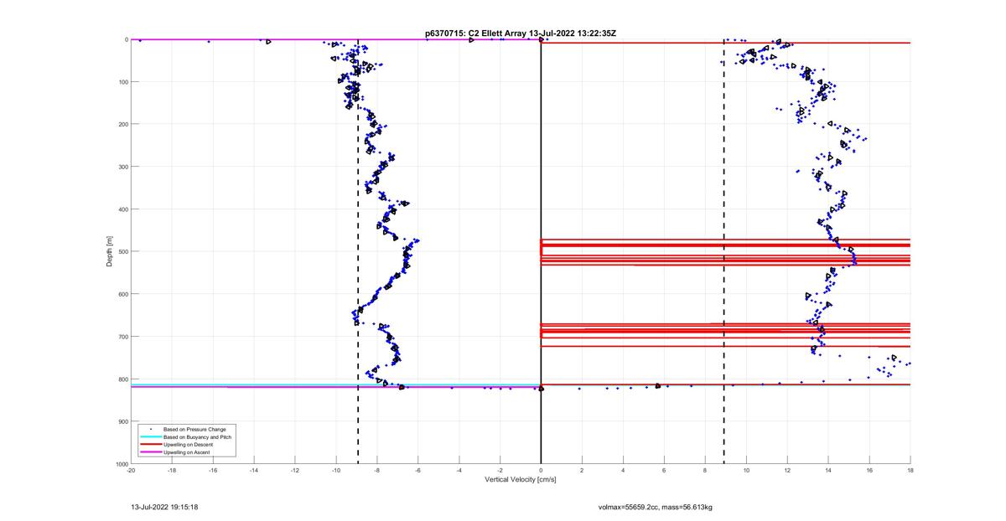1006x521 pixels.
Task: Click the y-axis tick label '600'
Action: point(122,294)
